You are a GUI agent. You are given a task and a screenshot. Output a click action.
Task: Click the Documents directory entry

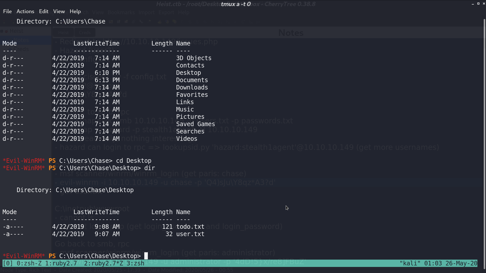(192, 80)
